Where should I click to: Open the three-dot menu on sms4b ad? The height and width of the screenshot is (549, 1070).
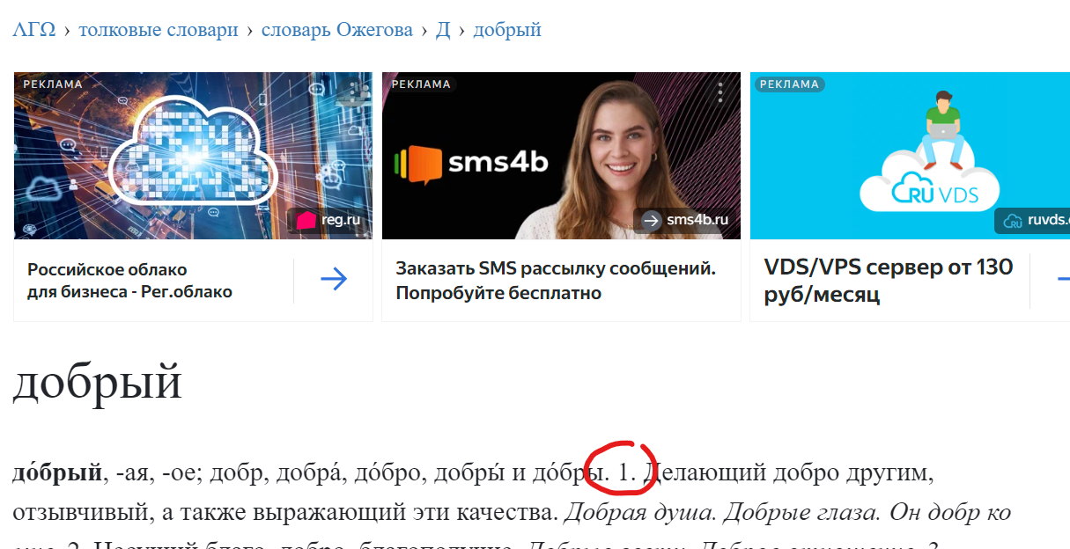pos(720,92)
